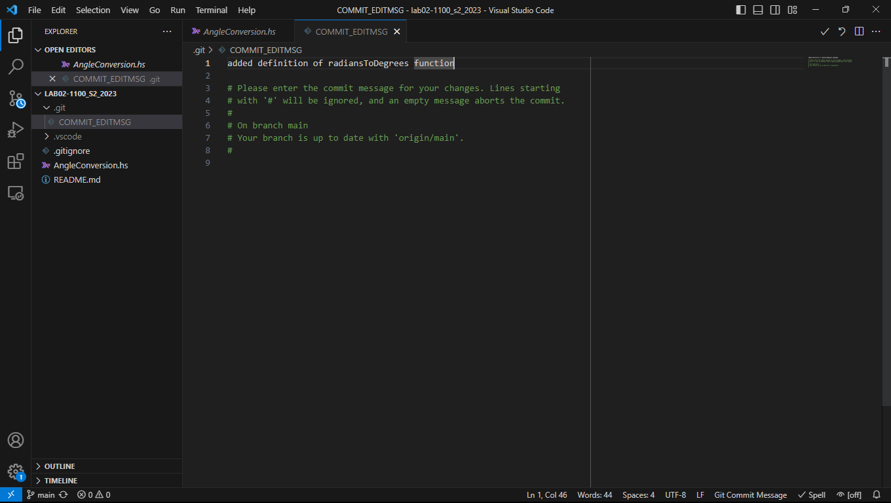Open Accounts icon in activity bar
The height and width of the screenshot is (503, 891).
tap(16, 440)
